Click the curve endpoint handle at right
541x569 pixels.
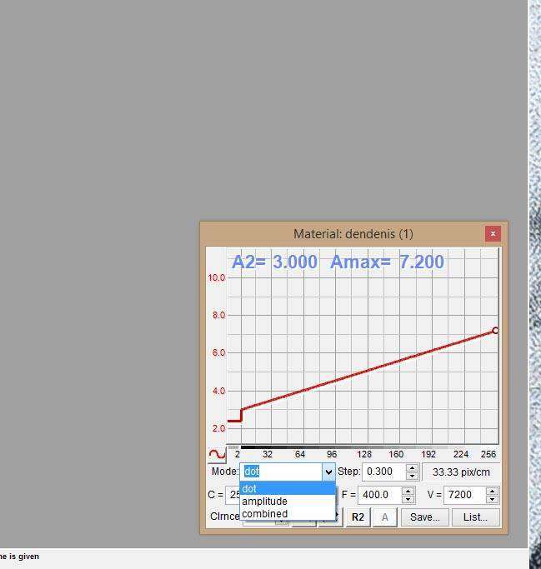coord(495,331)
